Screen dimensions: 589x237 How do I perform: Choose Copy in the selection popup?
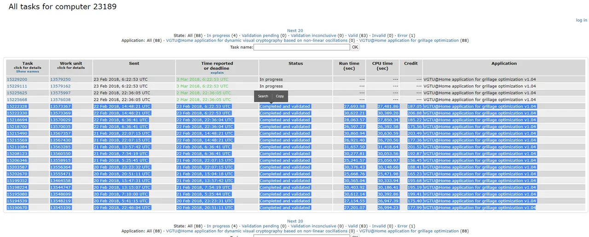pos(280,96)
